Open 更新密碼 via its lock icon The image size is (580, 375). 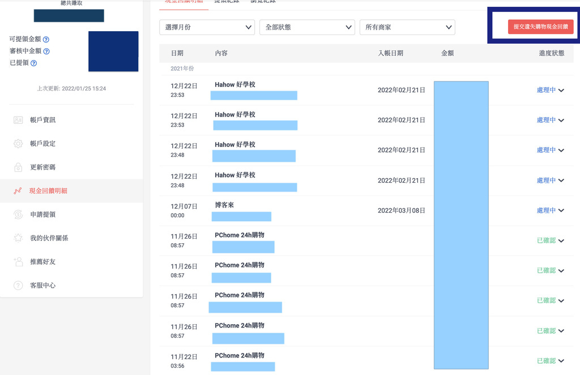tap(18, 167)
